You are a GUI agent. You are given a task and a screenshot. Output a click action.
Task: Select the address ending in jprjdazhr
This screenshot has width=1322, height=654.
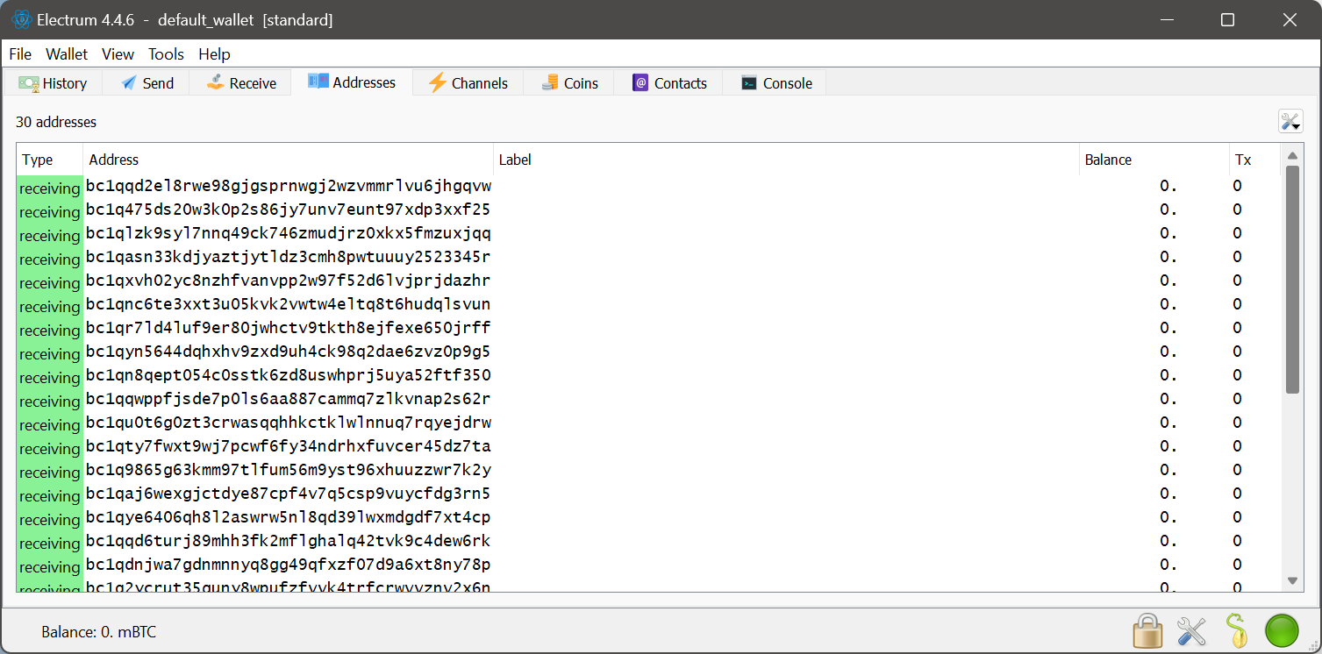tap(289, 281)
